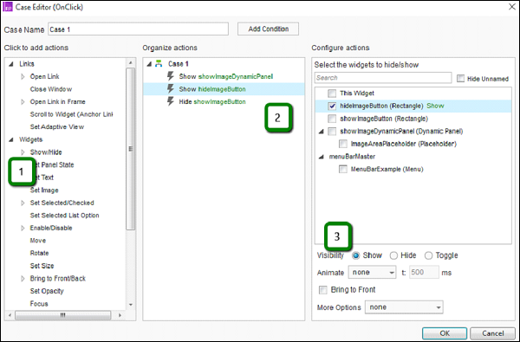The height and width of the screenshot is (342, 520).
Task: Click the horizontal scrollbar right arrow
Action: [x=120, y=315]
